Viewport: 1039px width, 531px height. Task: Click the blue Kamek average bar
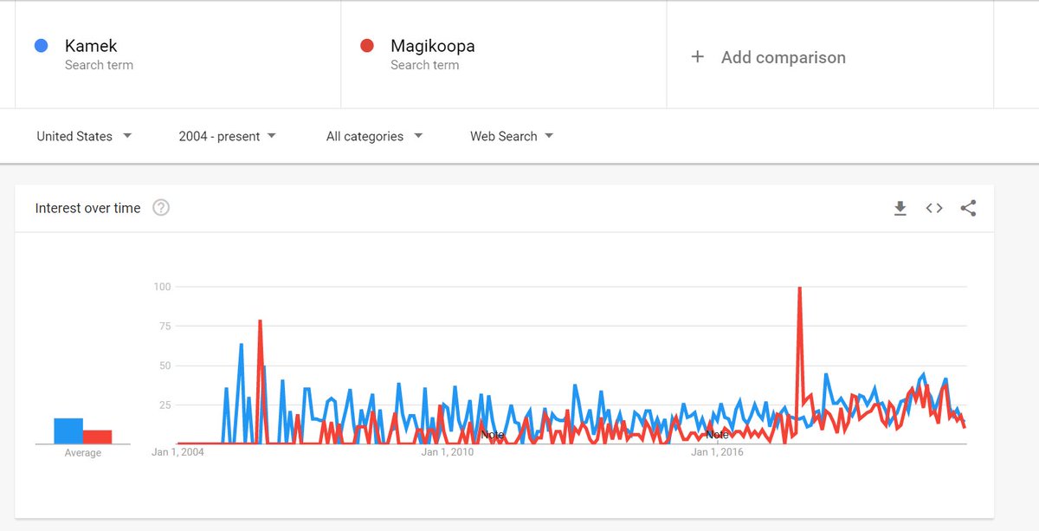[x=68, y=431]
